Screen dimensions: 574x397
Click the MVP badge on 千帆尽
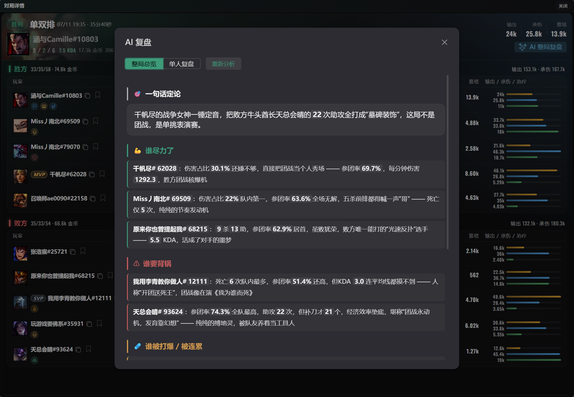pyautogui.click(x=39, y=175)
